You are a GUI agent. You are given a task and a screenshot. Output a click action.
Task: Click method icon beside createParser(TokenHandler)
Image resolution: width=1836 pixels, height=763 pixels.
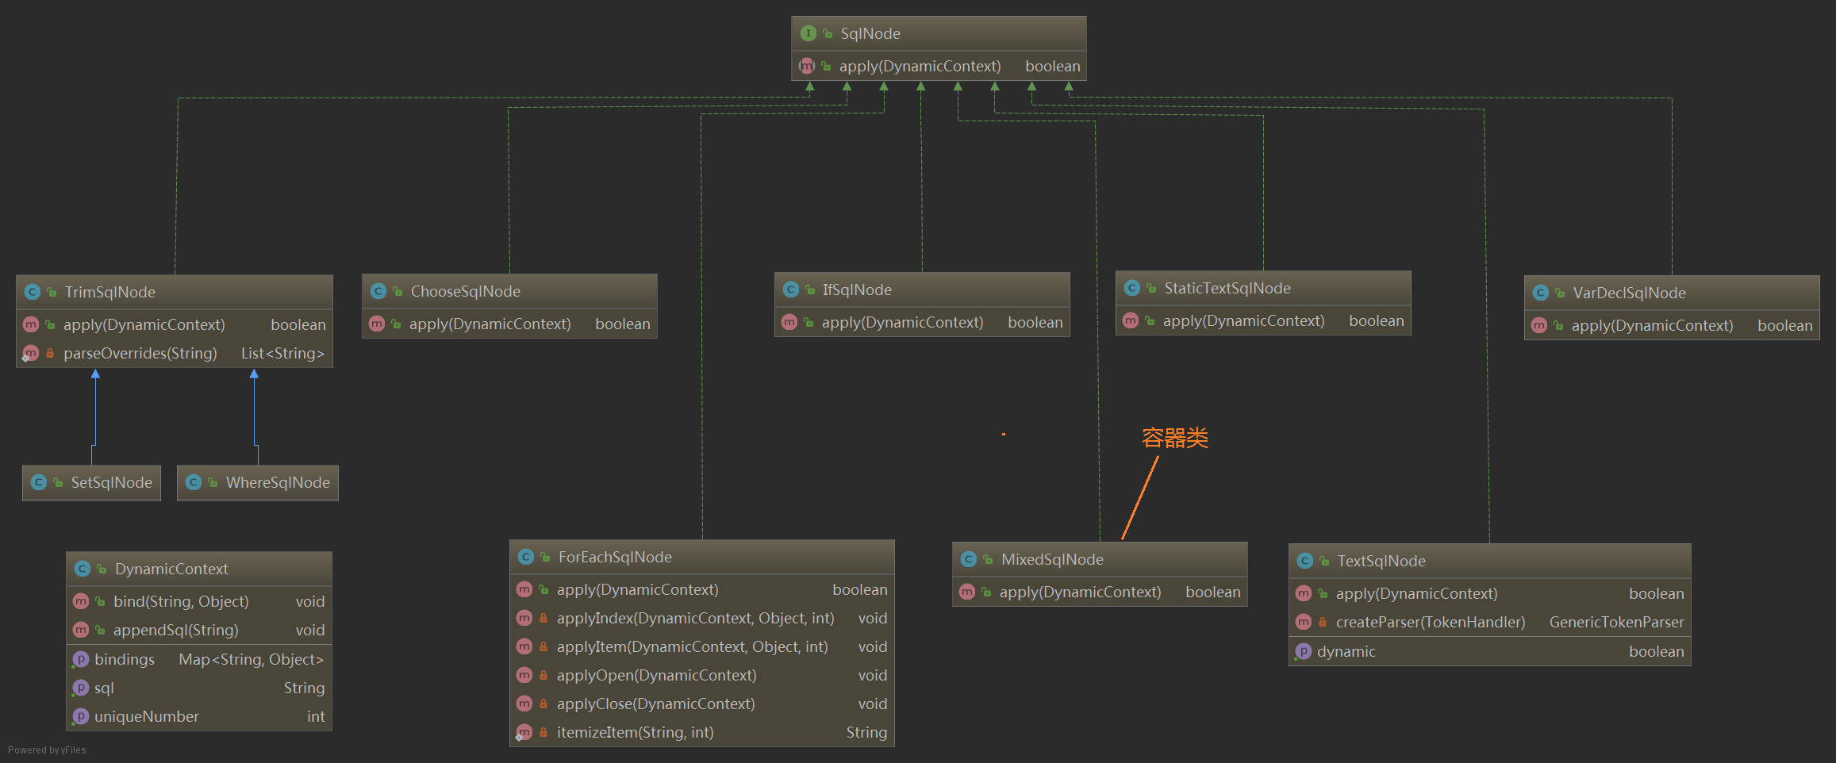pyautogui.click(x=1304, y=622)
